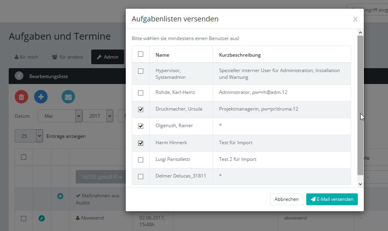
Task: Open the year dropdown showing 2017
Action: [x=98, y=116]
